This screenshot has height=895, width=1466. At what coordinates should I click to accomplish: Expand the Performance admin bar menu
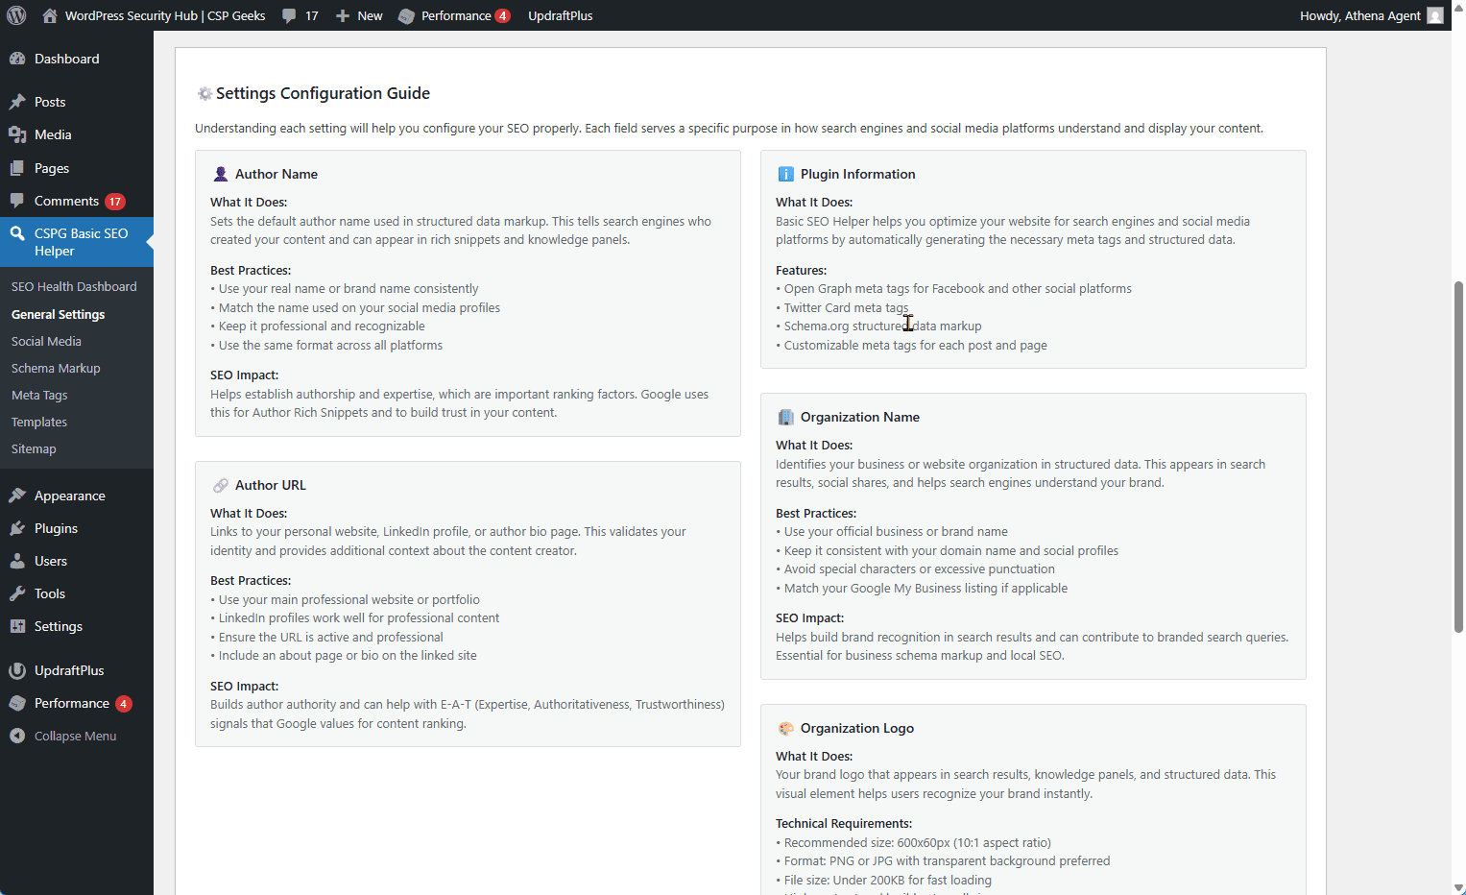(455, 15)
